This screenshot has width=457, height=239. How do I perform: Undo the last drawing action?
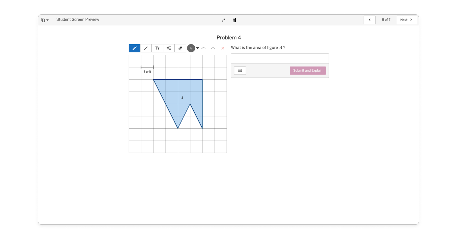[x=204, y=48]
